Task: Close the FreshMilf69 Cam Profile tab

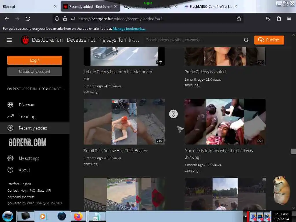Action: 236,6
